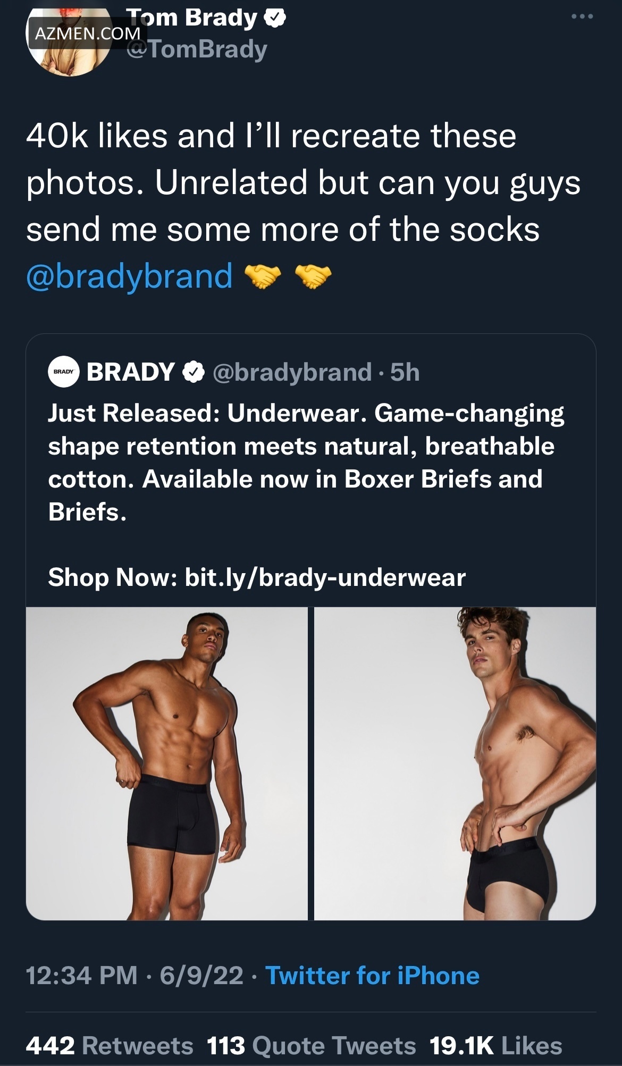Screen dimensions: 622x1066
Task: Tap the first handshake emoji
Action: tap(262, 277)
